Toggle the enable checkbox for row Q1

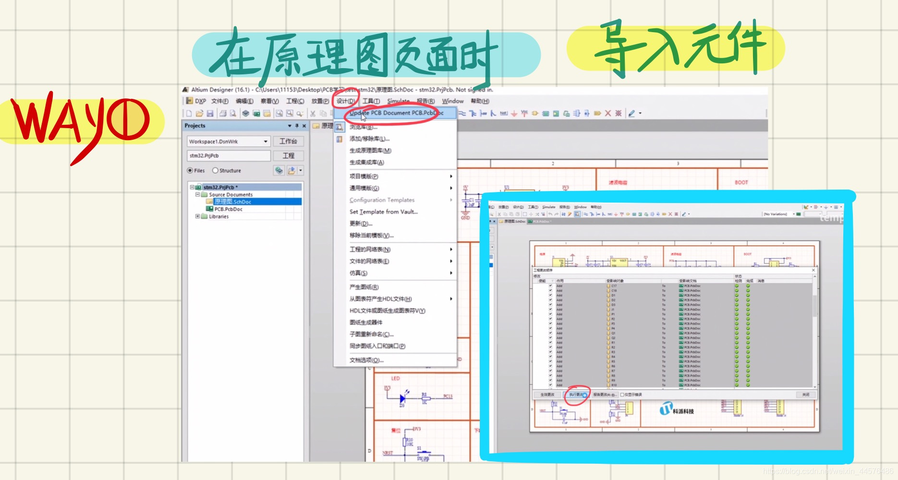[550, 333]
